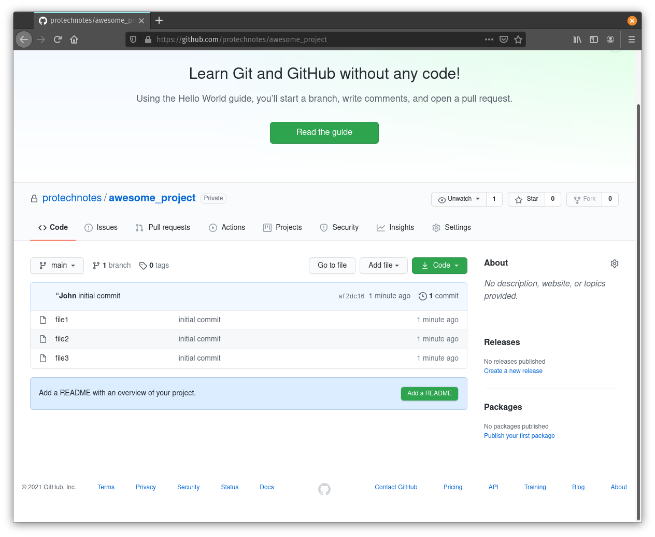
Task: Click the site security padlock icon
Action: click(x=148, y=39)
